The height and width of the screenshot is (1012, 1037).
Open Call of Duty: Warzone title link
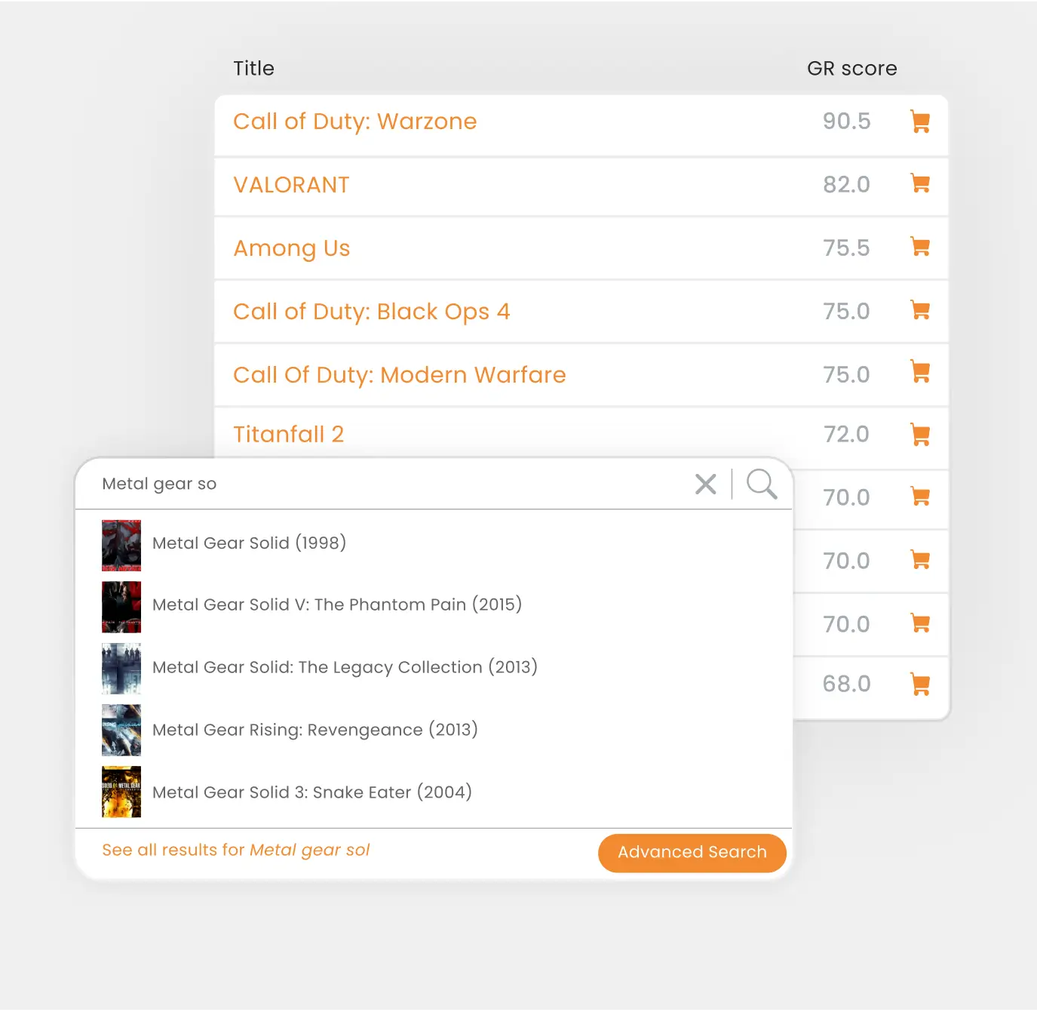(x=355, y=122)
